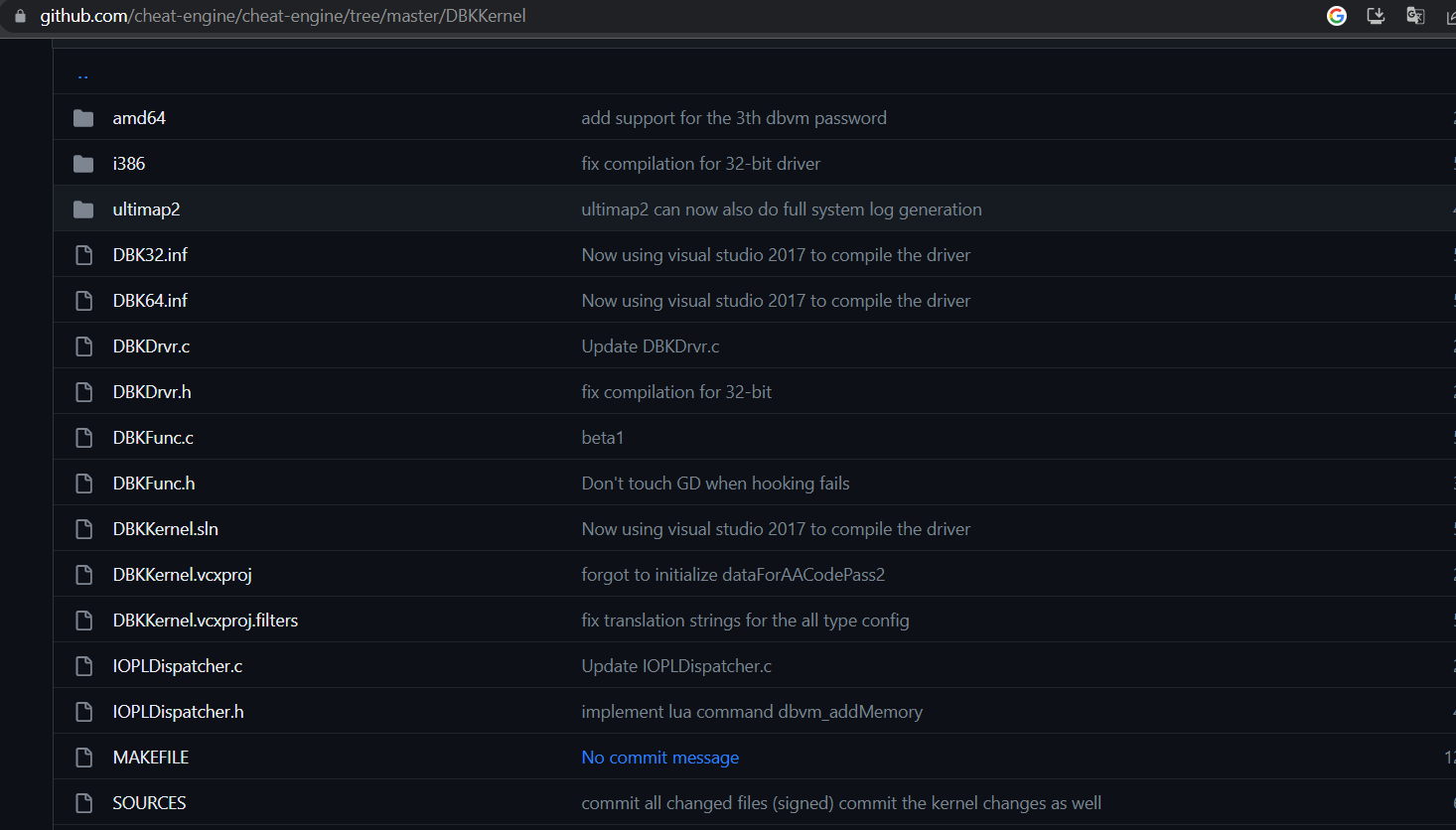
Task: Open DBK32.inf commit 'Now using visual studio 2017'
Action: (776, 255)
